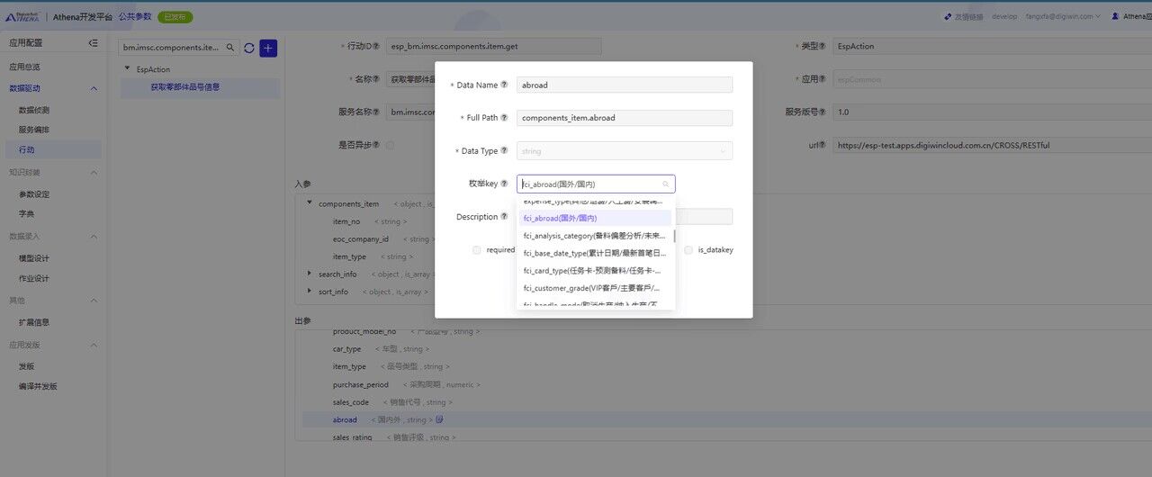
Task: Collapse the 应用发版 sidebar section
Action: click(94, 345)
